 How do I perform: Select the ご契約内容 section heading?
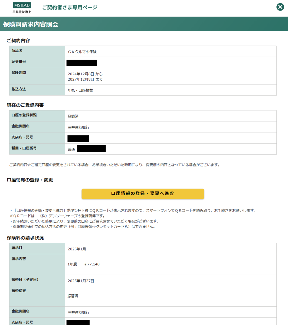[x=18, y=41]
